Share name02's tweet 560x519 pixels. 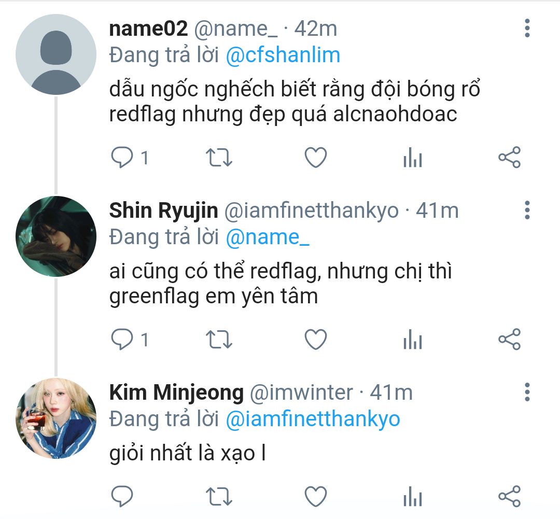coord(510,157)
